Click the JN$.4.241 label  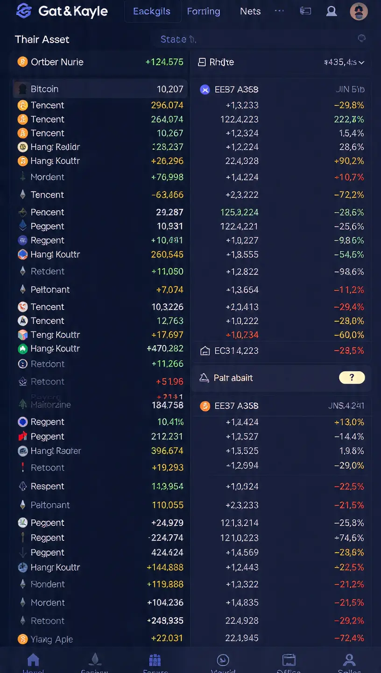pos(346,406)
